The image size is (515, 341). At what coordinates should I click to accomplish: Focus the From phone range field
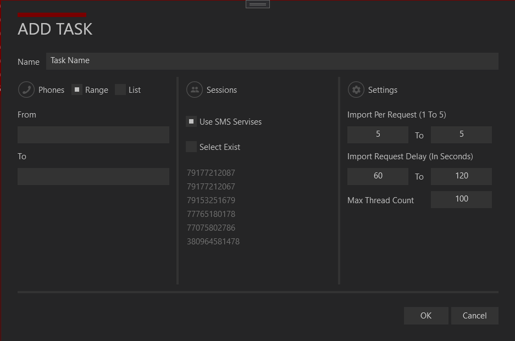[x=93, y=135]
